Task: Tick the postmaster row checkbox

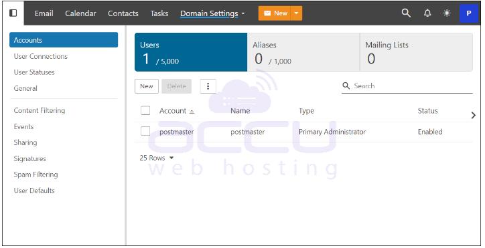Action: [x=145, y=131]
